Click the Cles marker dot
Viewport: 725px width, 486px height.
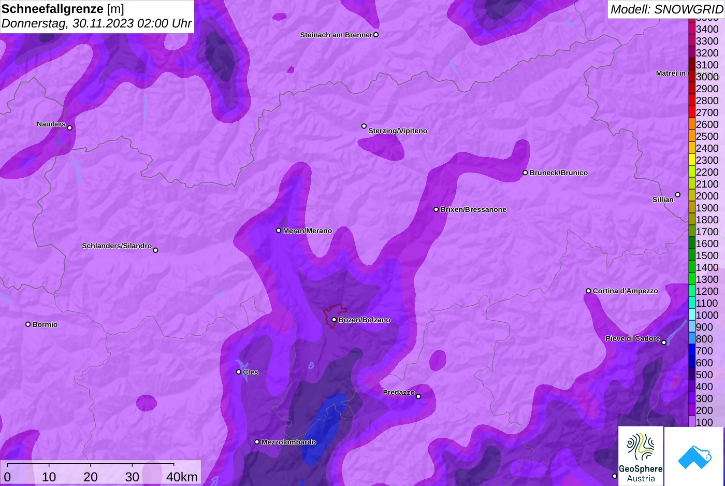pos(239,372)
